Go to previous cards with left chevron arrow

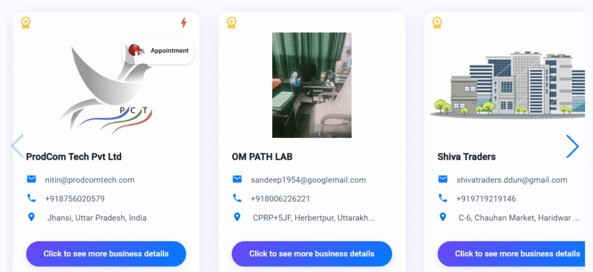click(17, 146)
